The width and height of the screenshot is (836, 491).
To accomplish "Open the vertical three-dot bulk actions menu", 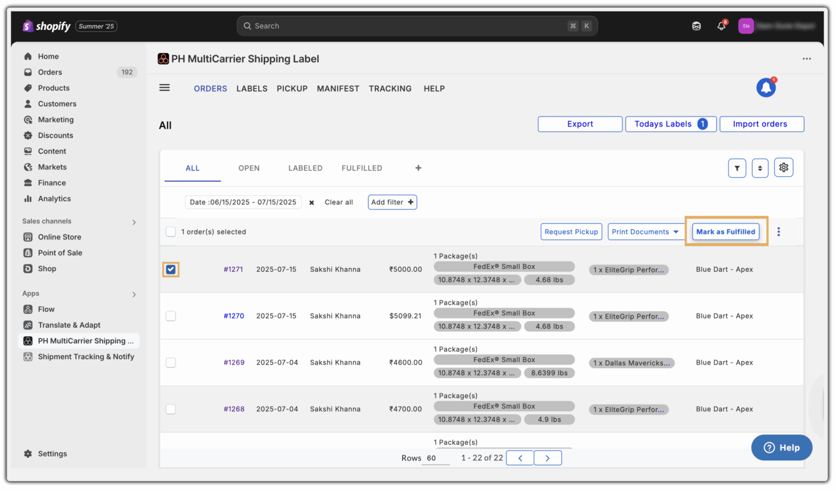I will (779, 232).
